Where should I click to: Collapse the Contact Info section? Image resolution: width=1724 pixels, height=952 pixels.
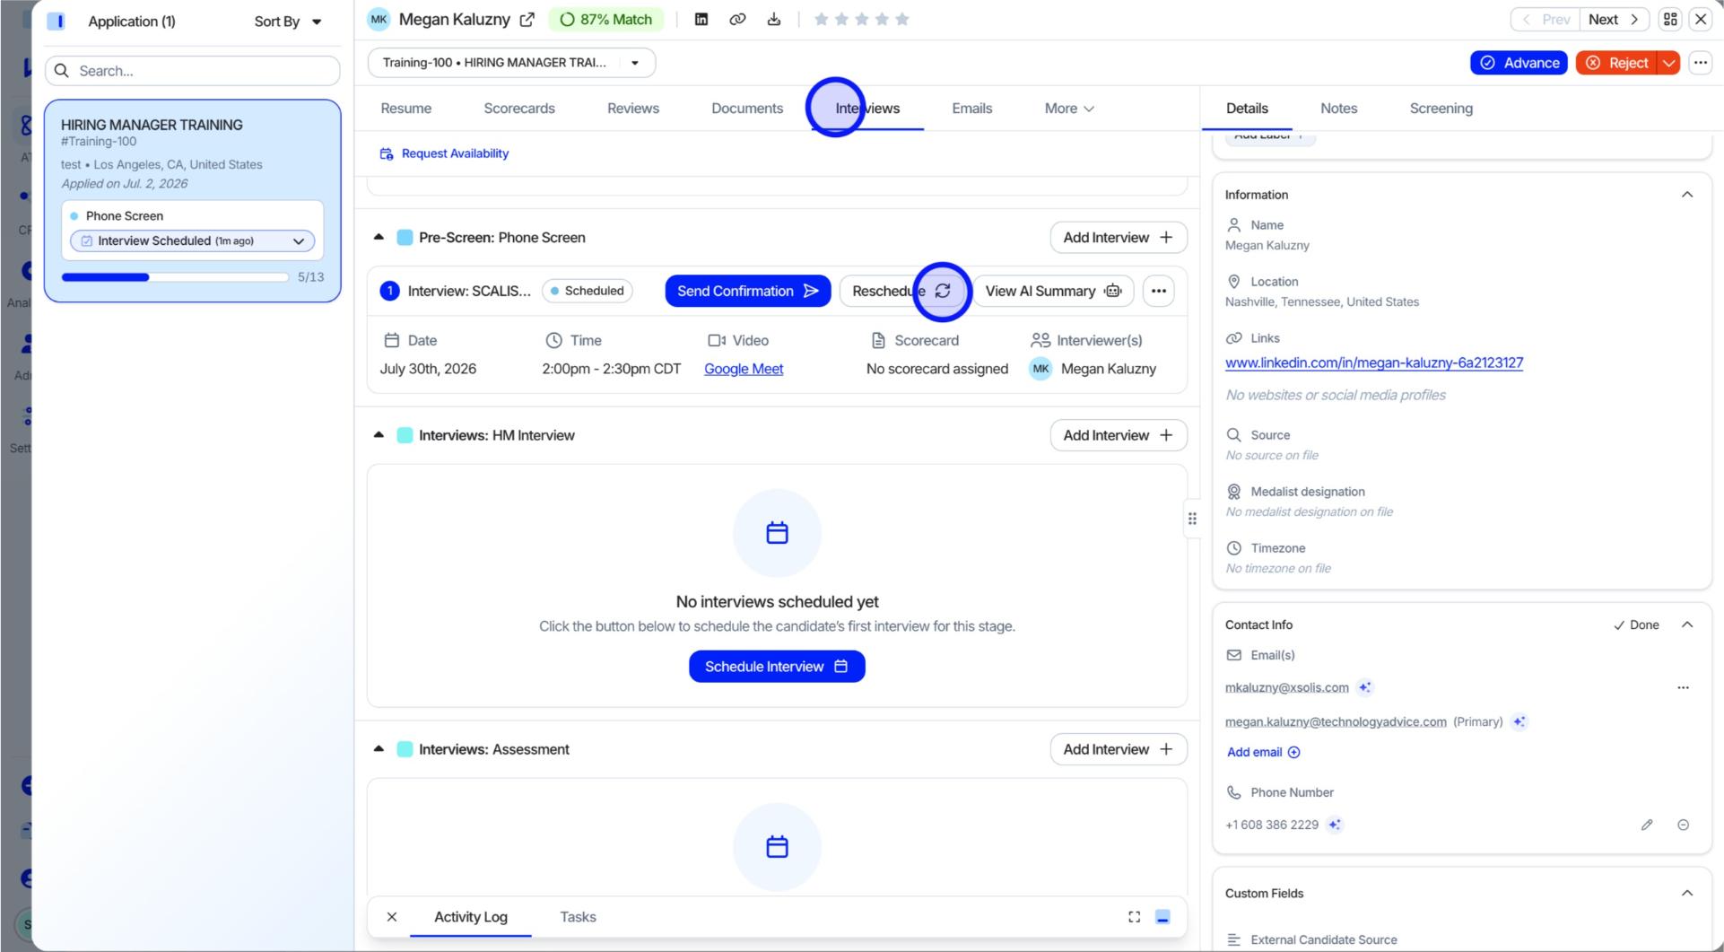tap(1687, 624)
